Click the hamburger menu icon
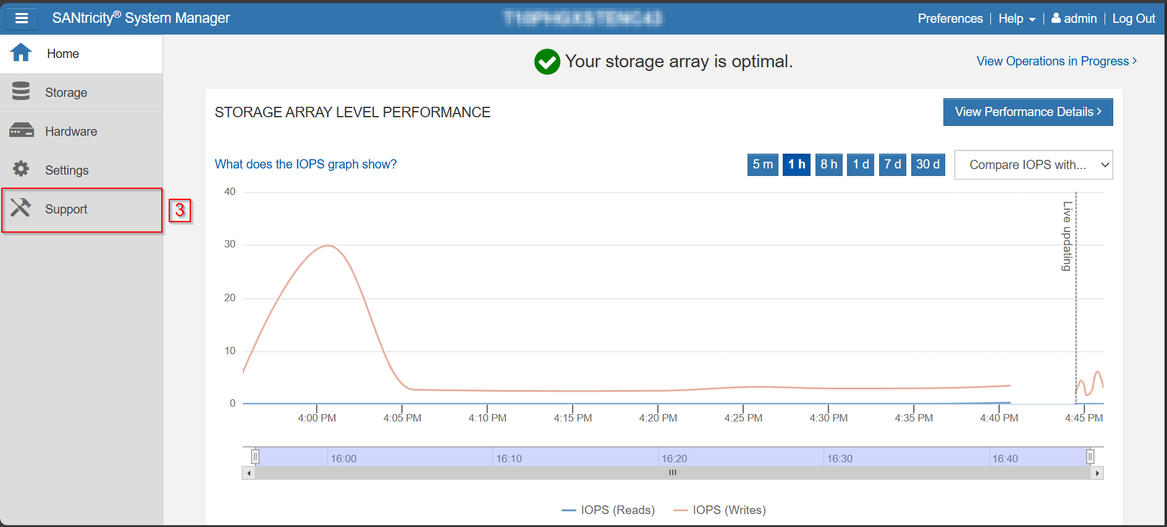This screenshot has height=527, width=1167. (x=22, y=19)
